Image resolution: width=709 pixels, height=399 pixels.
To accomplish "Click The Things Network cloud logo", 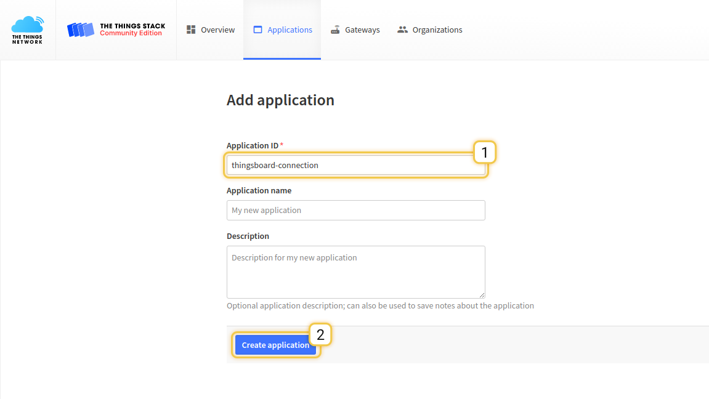I will tap(28, 30).
